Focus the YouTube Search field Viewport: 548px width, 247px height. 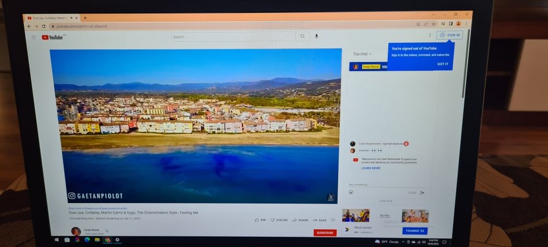click(233, 36)
